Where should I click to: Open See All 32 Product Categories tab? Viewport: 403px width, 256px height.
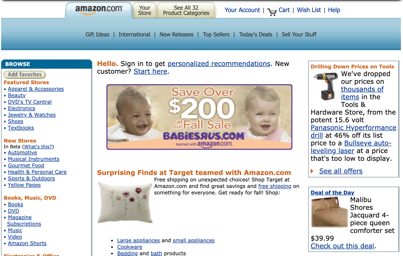(x=186, y=10)
